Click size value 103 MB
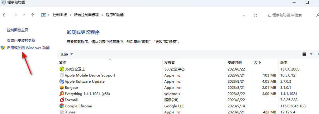The image size is (319, 114). pos(269,75)
